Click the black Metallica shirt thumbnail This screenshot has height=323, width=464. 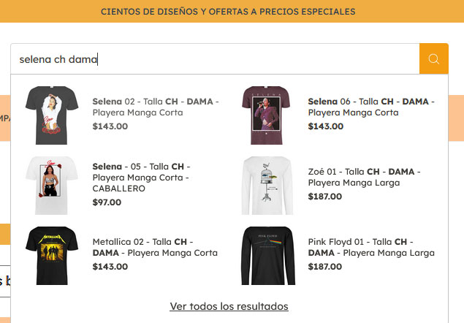click(x=52, y=256)
